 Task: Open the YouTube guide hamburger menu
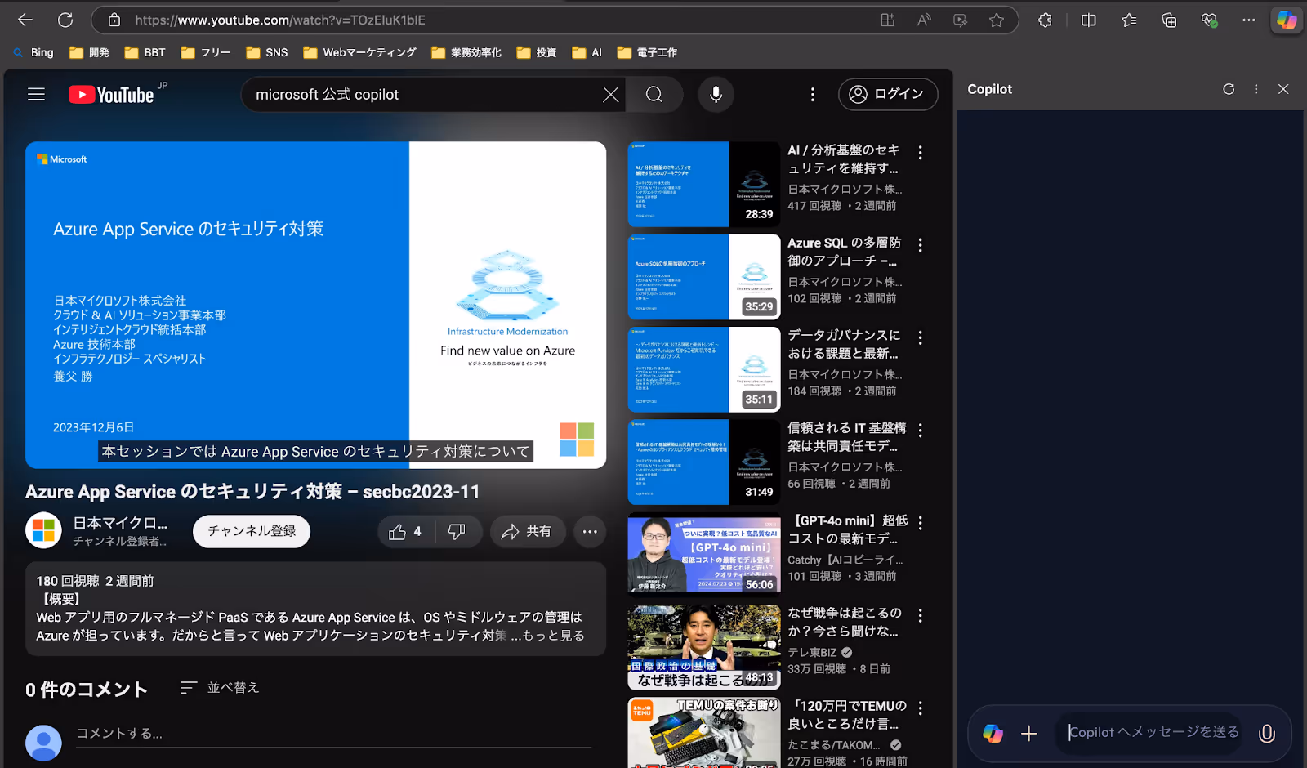point(36,94)
